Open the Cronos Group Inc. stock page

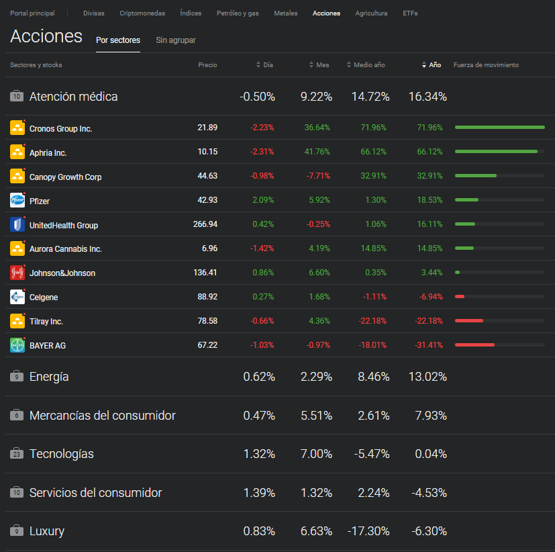click(60, 128)
